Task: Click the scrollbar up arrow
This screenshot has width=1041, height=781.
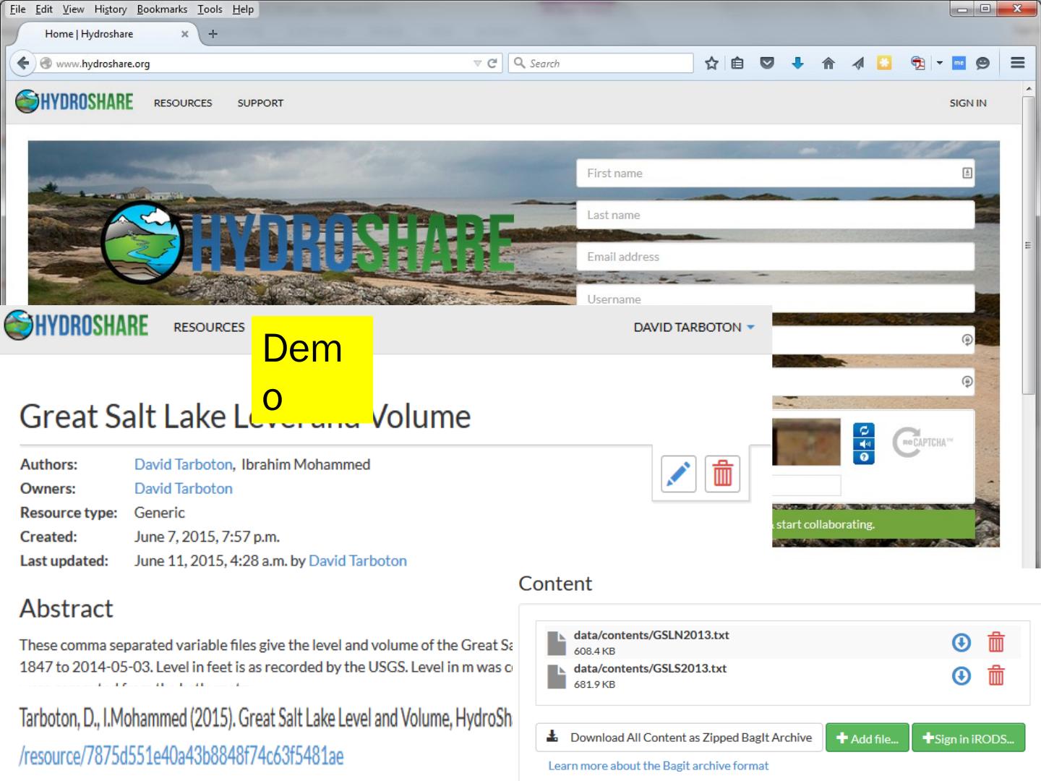Action: coord(1029,88)
